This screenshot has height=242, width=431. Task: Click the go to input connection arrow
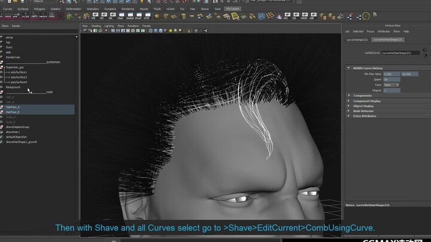click(425, 50)
